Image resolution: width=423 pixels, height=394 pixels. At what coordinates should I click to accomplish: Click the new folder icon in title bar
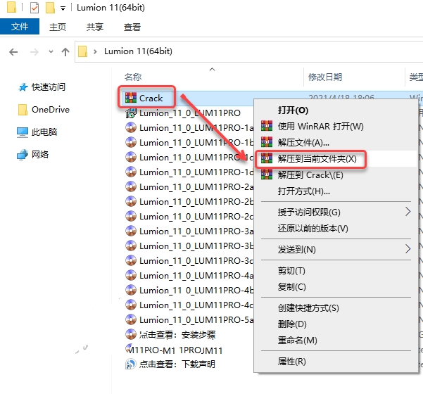coord(50,8)
